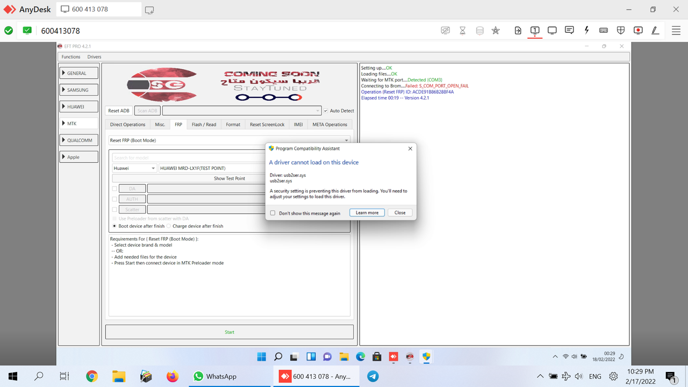Click Learn more in compatibility dialog
Screen dimensions: 688x387
(367, 212)
